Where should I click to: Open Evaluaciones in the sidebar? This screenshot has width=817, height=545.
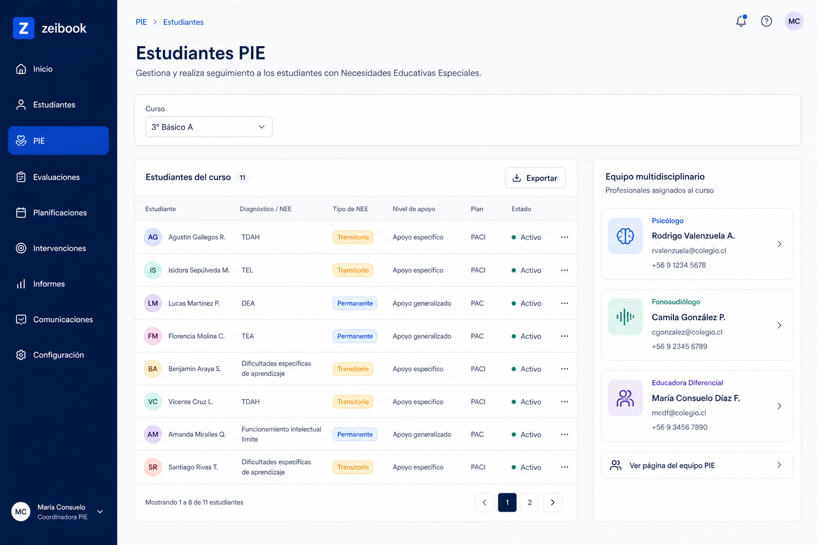point(59,177)
